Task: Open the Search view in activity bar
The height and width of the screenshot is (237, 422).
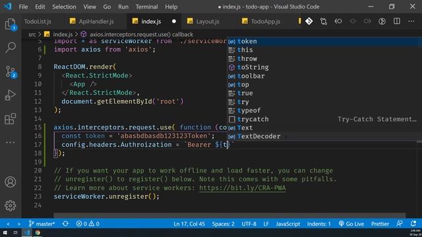Action: (11, 47)
